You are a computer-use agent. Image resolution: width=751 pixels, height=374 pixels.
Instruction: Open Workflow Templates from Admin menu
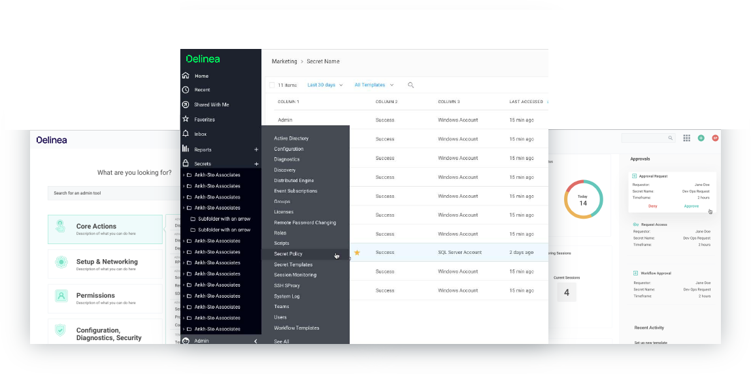click(297, 328)
